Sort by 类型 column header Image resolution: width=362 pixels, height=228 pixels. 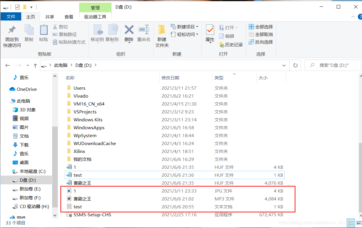219,78
